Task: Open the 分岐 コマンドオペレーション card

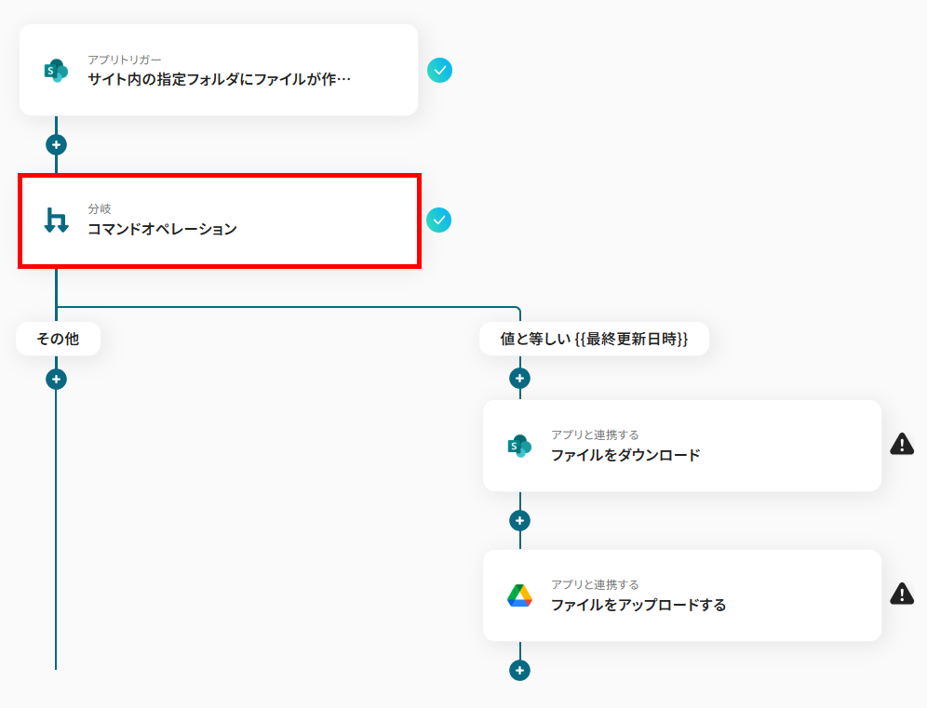Action: pyautogui.click(x=220, y=220)
